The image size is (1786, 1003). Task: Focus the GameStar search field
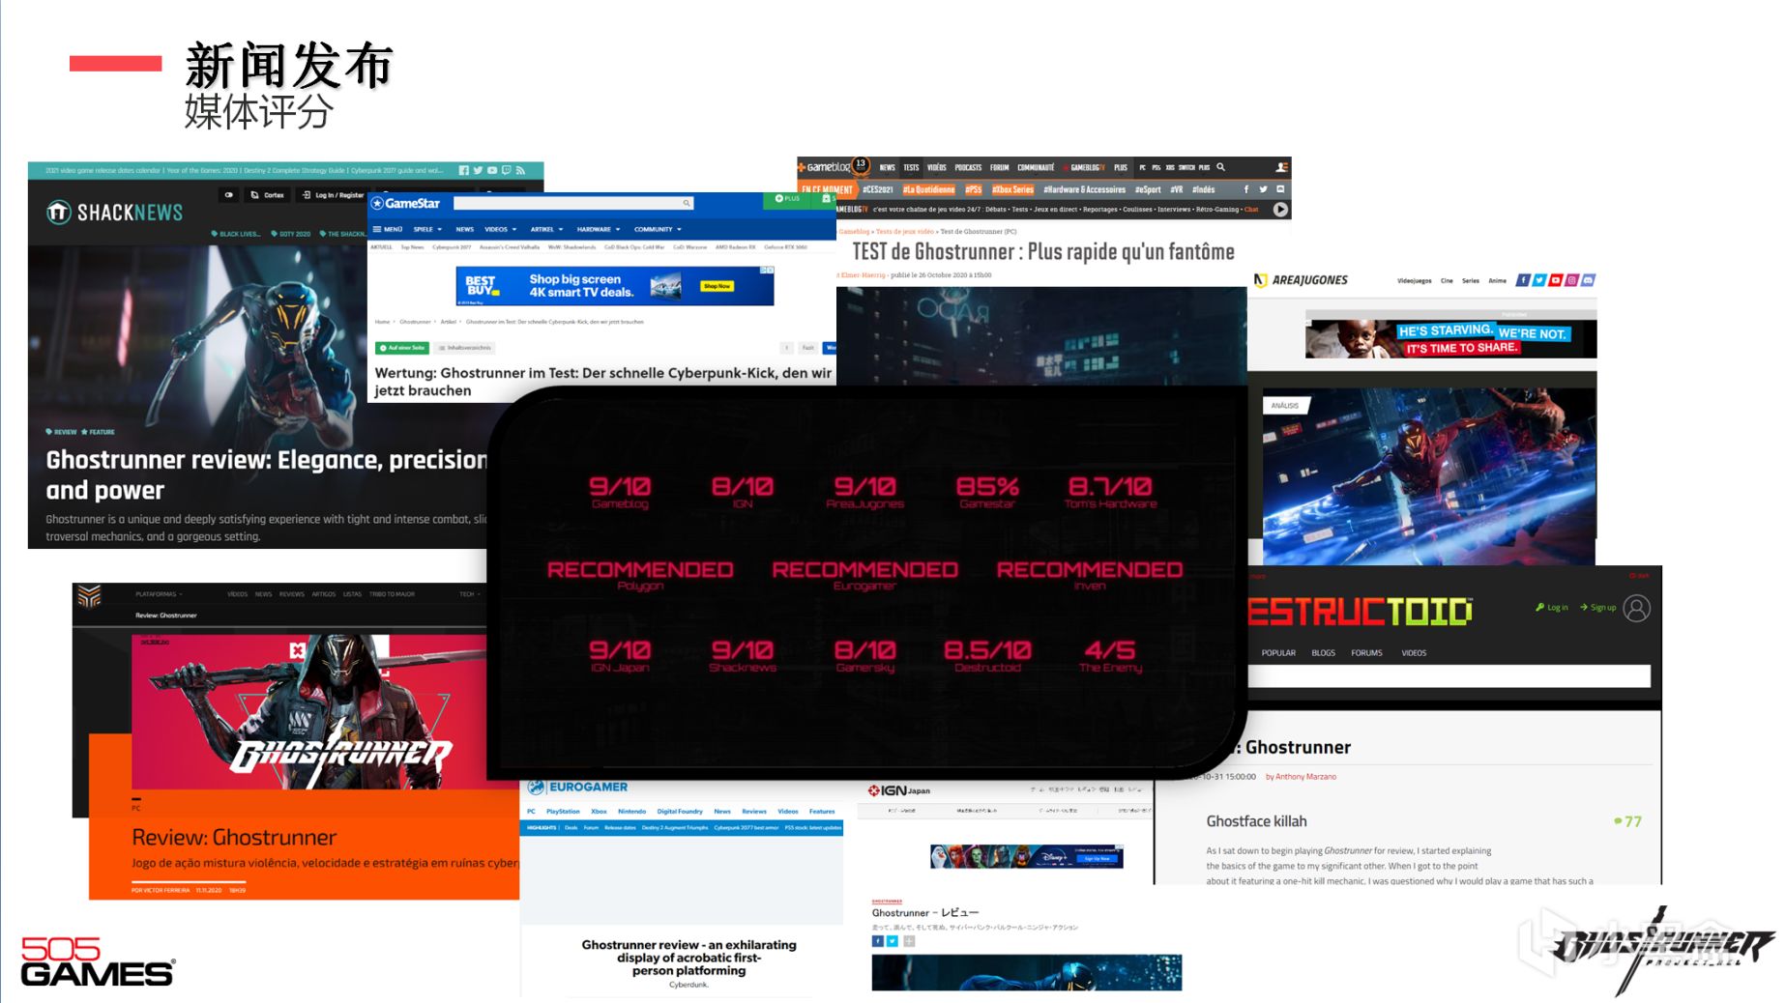coord(573,203)
